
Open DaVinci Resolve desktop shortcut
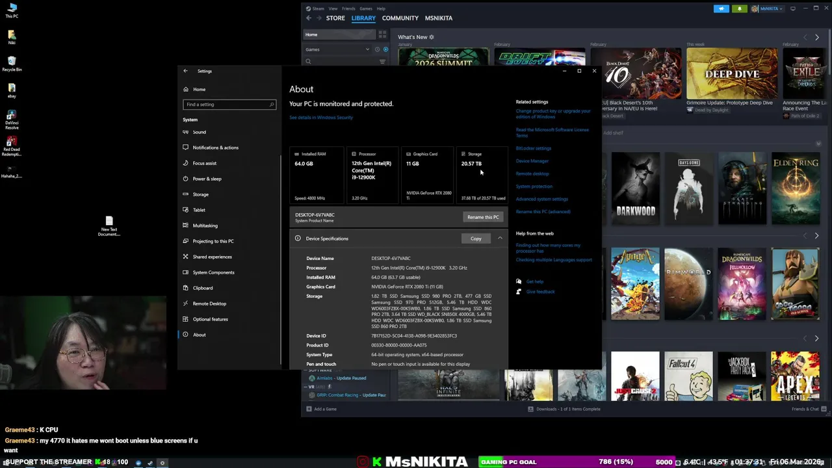click(x=12, y=120)
